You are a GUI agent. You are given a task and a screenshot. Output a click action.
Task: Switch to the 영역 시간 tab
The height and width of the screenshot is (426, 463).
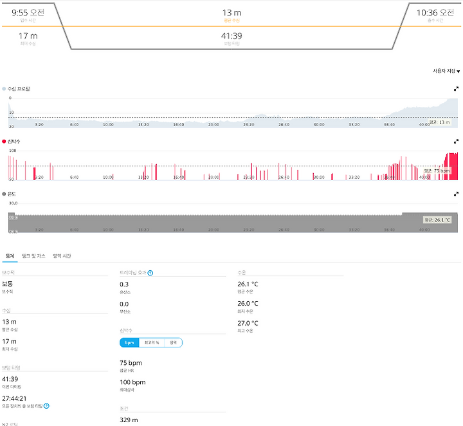[x=62, y=256]
